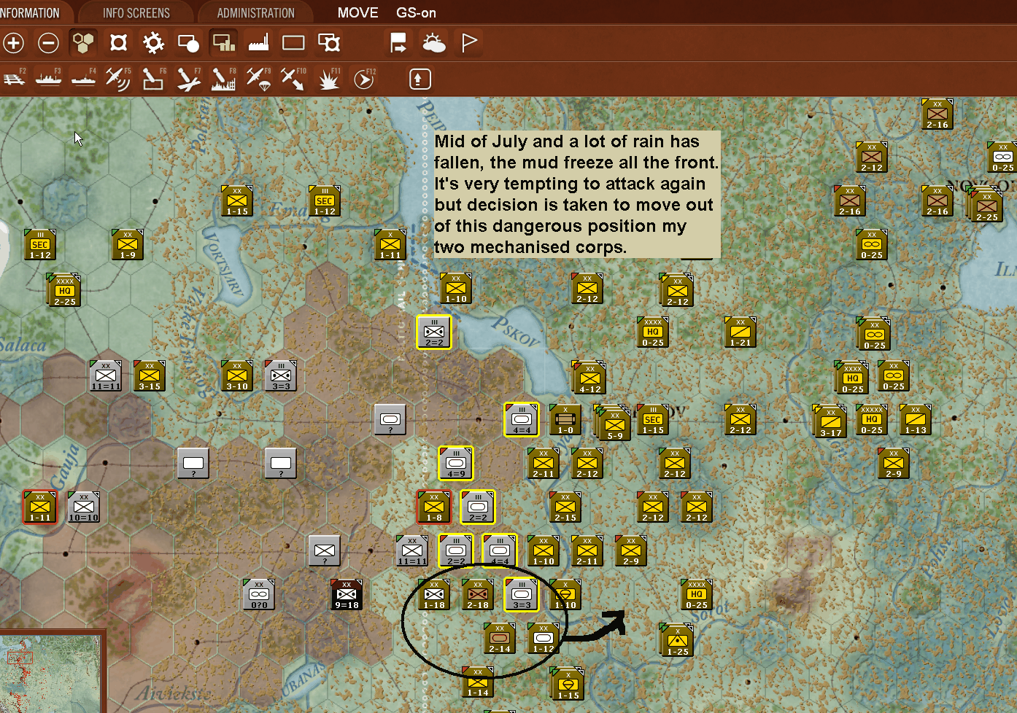Image resolution: width=1017 pixels, height=713 pixels.
Task: Open the INFO SCREENS tab
Action: pyautogui.click(x=136, y=12)
